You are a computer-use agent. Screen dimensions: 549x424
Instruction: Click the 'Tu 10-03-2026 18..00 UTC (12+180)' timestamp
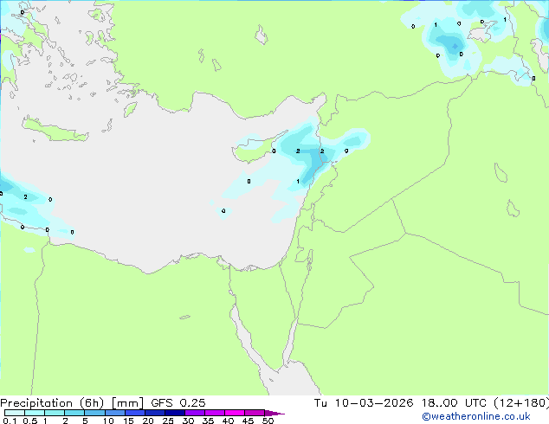click(431, 403)
